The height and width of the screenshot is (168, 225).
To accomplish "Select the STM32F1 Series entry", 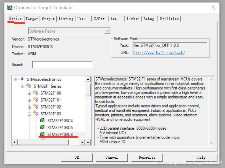I will 47,86.
